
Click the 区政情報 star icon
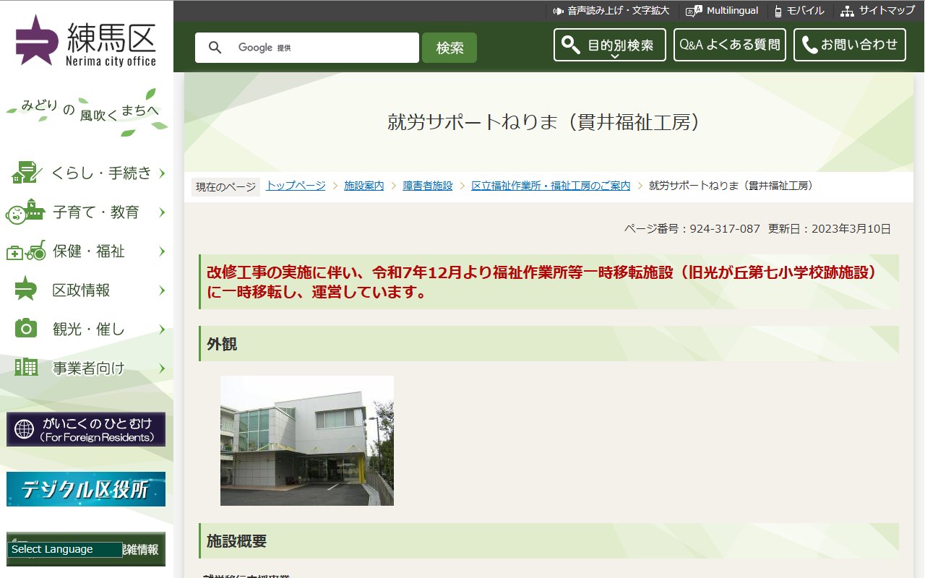pyautogui.click(x=25, y=289)
